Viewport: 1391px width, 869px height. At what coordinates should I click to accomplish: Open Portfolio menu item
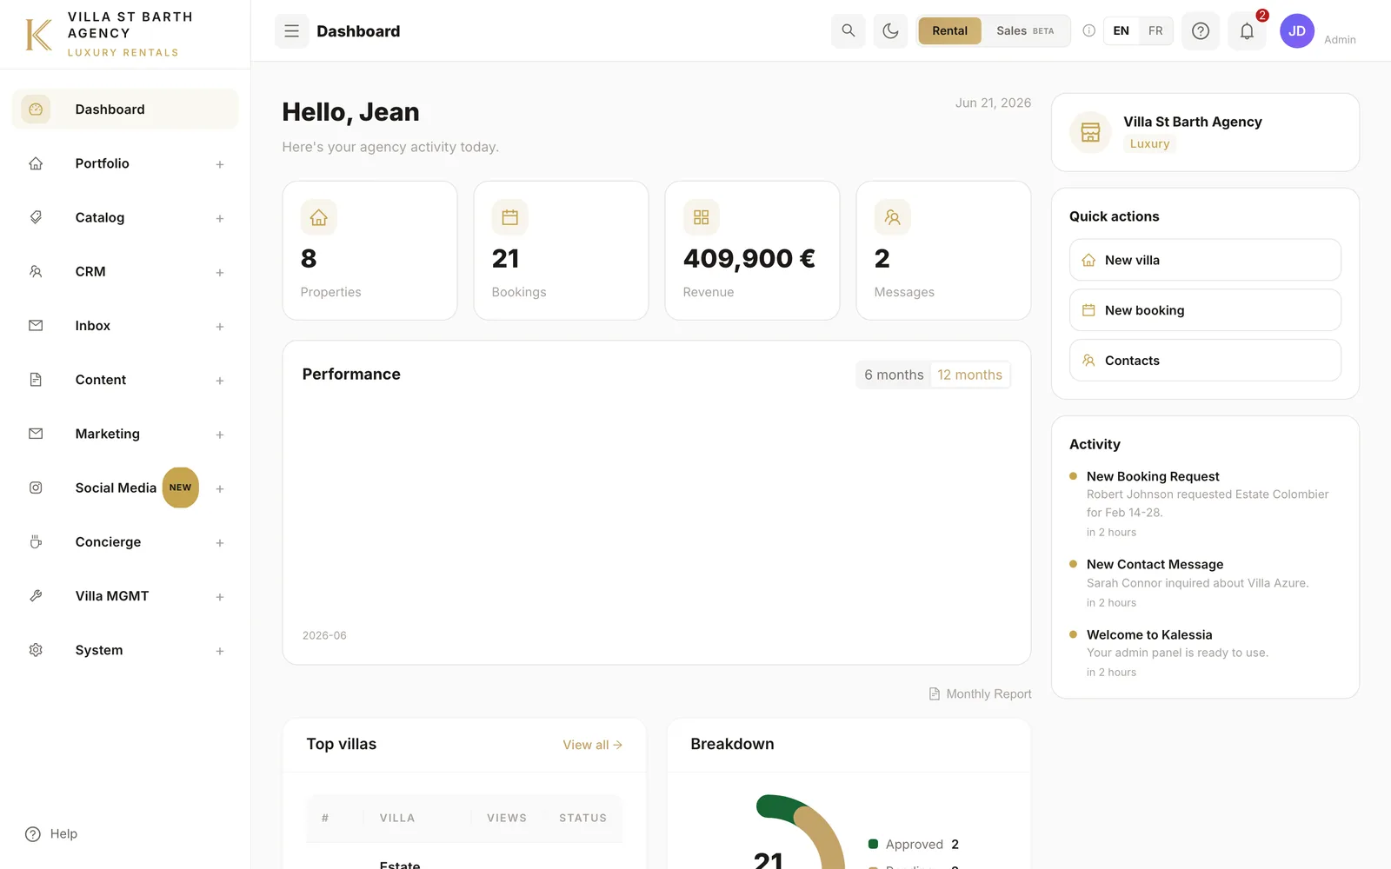125,163
